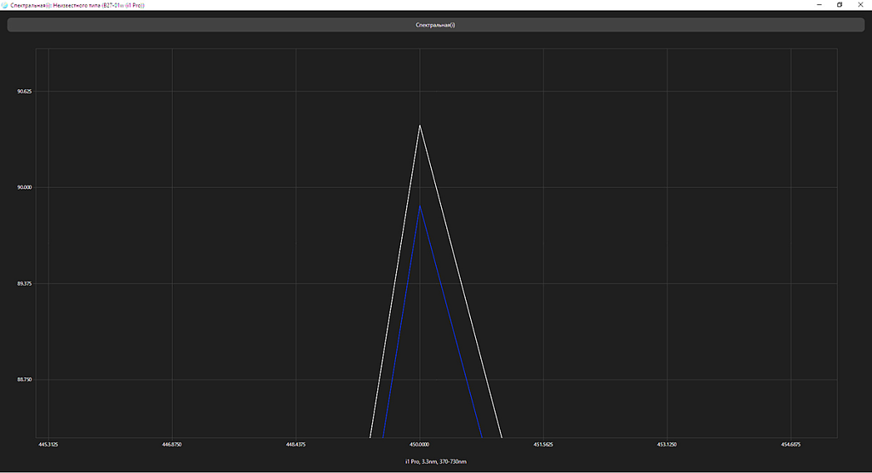Minimize the spectral graph window
The width and height of the screenshot is (872, 473).
click(x=819, y=5)
